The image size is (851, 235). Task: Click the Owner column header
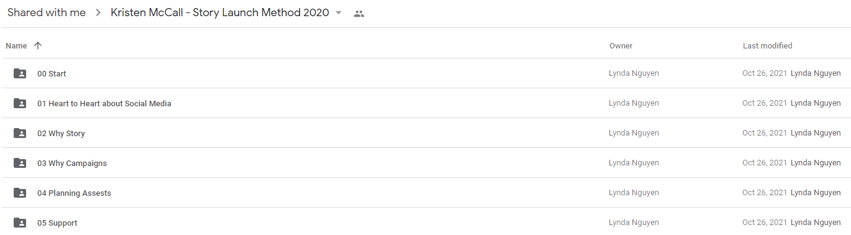[x=621, y=45]
